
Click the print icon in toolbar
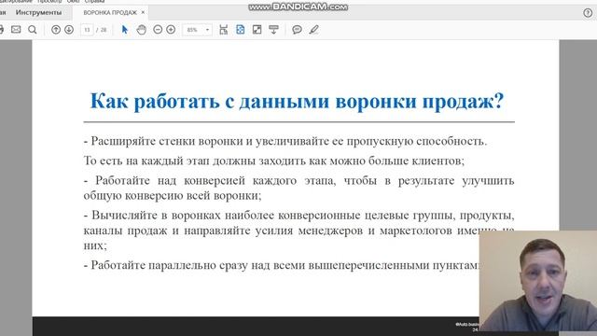(x=2, y=29)
